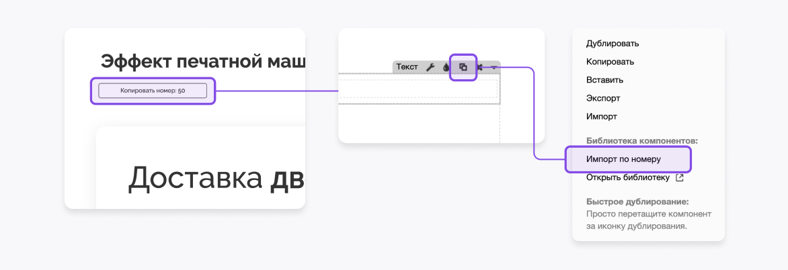Click Копировать номер: 50 button

[x=153, y=91]
